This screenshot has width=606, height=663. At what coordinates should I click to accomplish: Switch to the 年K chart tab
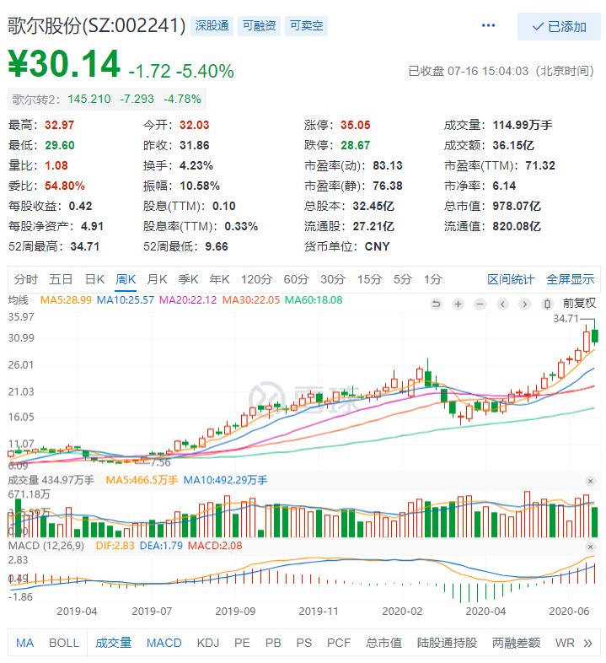click(x=219, y=279)
